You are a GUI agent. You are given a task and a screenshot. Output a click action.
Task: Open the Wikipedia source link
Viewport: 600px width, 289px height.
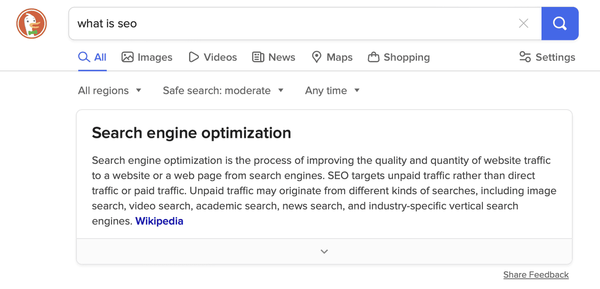159,221
